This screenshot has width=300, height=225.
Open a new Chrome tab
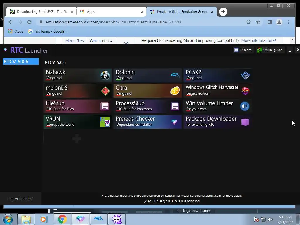pos(223,12)
